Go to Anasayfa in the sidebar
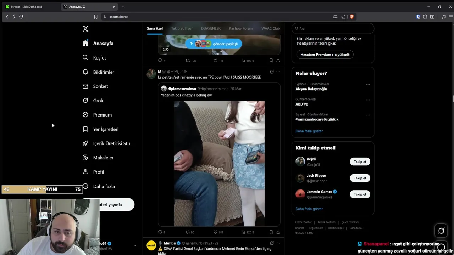This screenshot has height=255, width=454. pos(98,43)
